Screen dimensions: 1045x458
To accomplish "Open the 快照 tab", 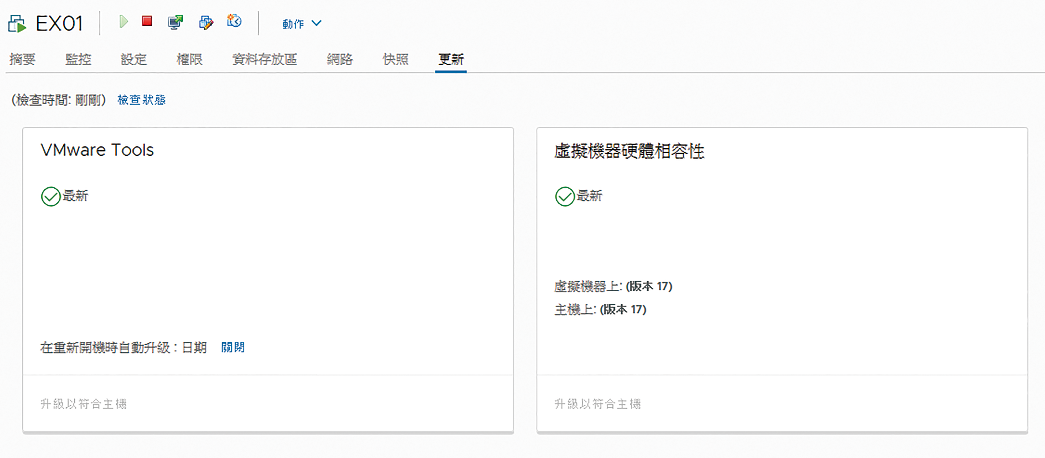I will (396, 59).
